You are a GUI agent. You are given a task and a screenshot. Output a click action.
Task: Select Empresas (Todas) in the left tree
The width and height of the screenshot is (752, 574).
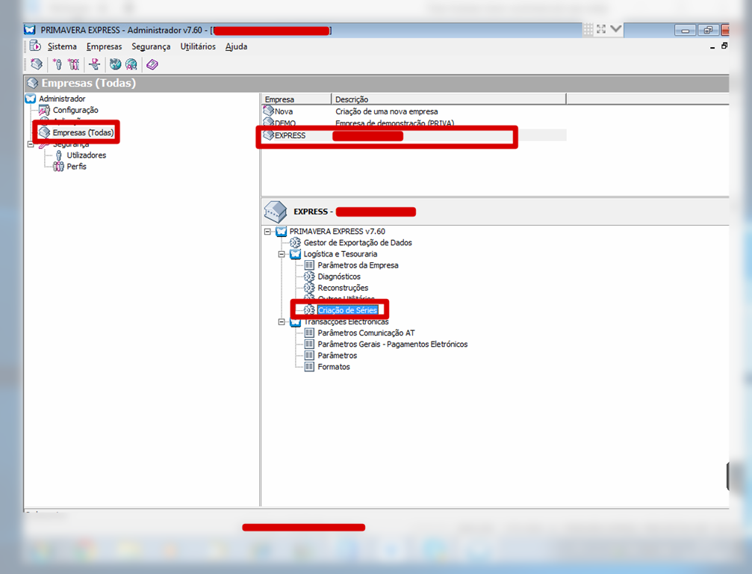pyautogui.click(x=83, y=133)
